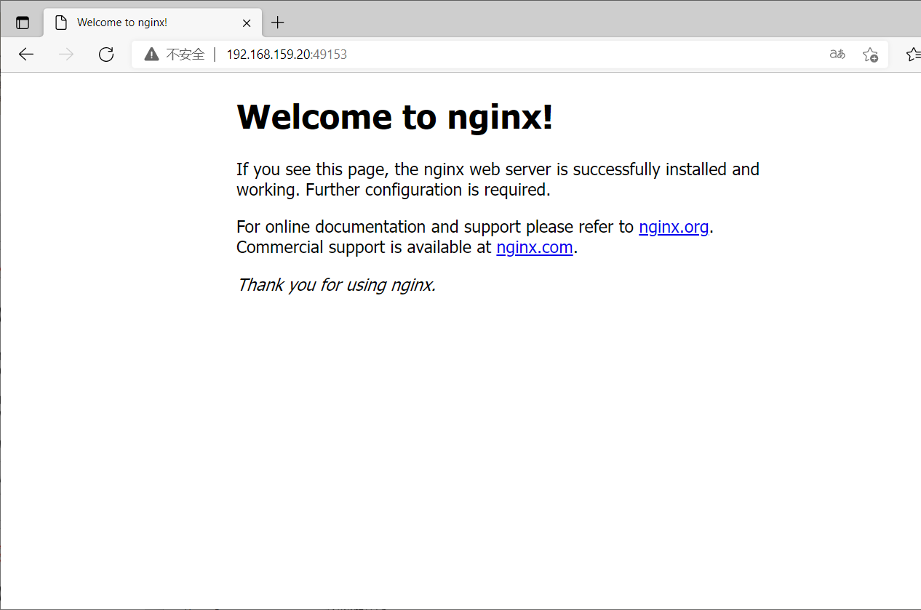
Task: Follow the nginx.org link
Action: click(674, 227)
